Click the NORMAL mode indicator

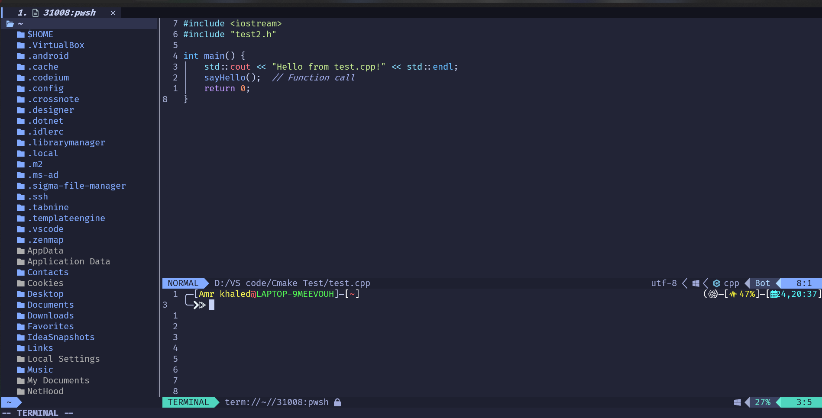point(183,283)
